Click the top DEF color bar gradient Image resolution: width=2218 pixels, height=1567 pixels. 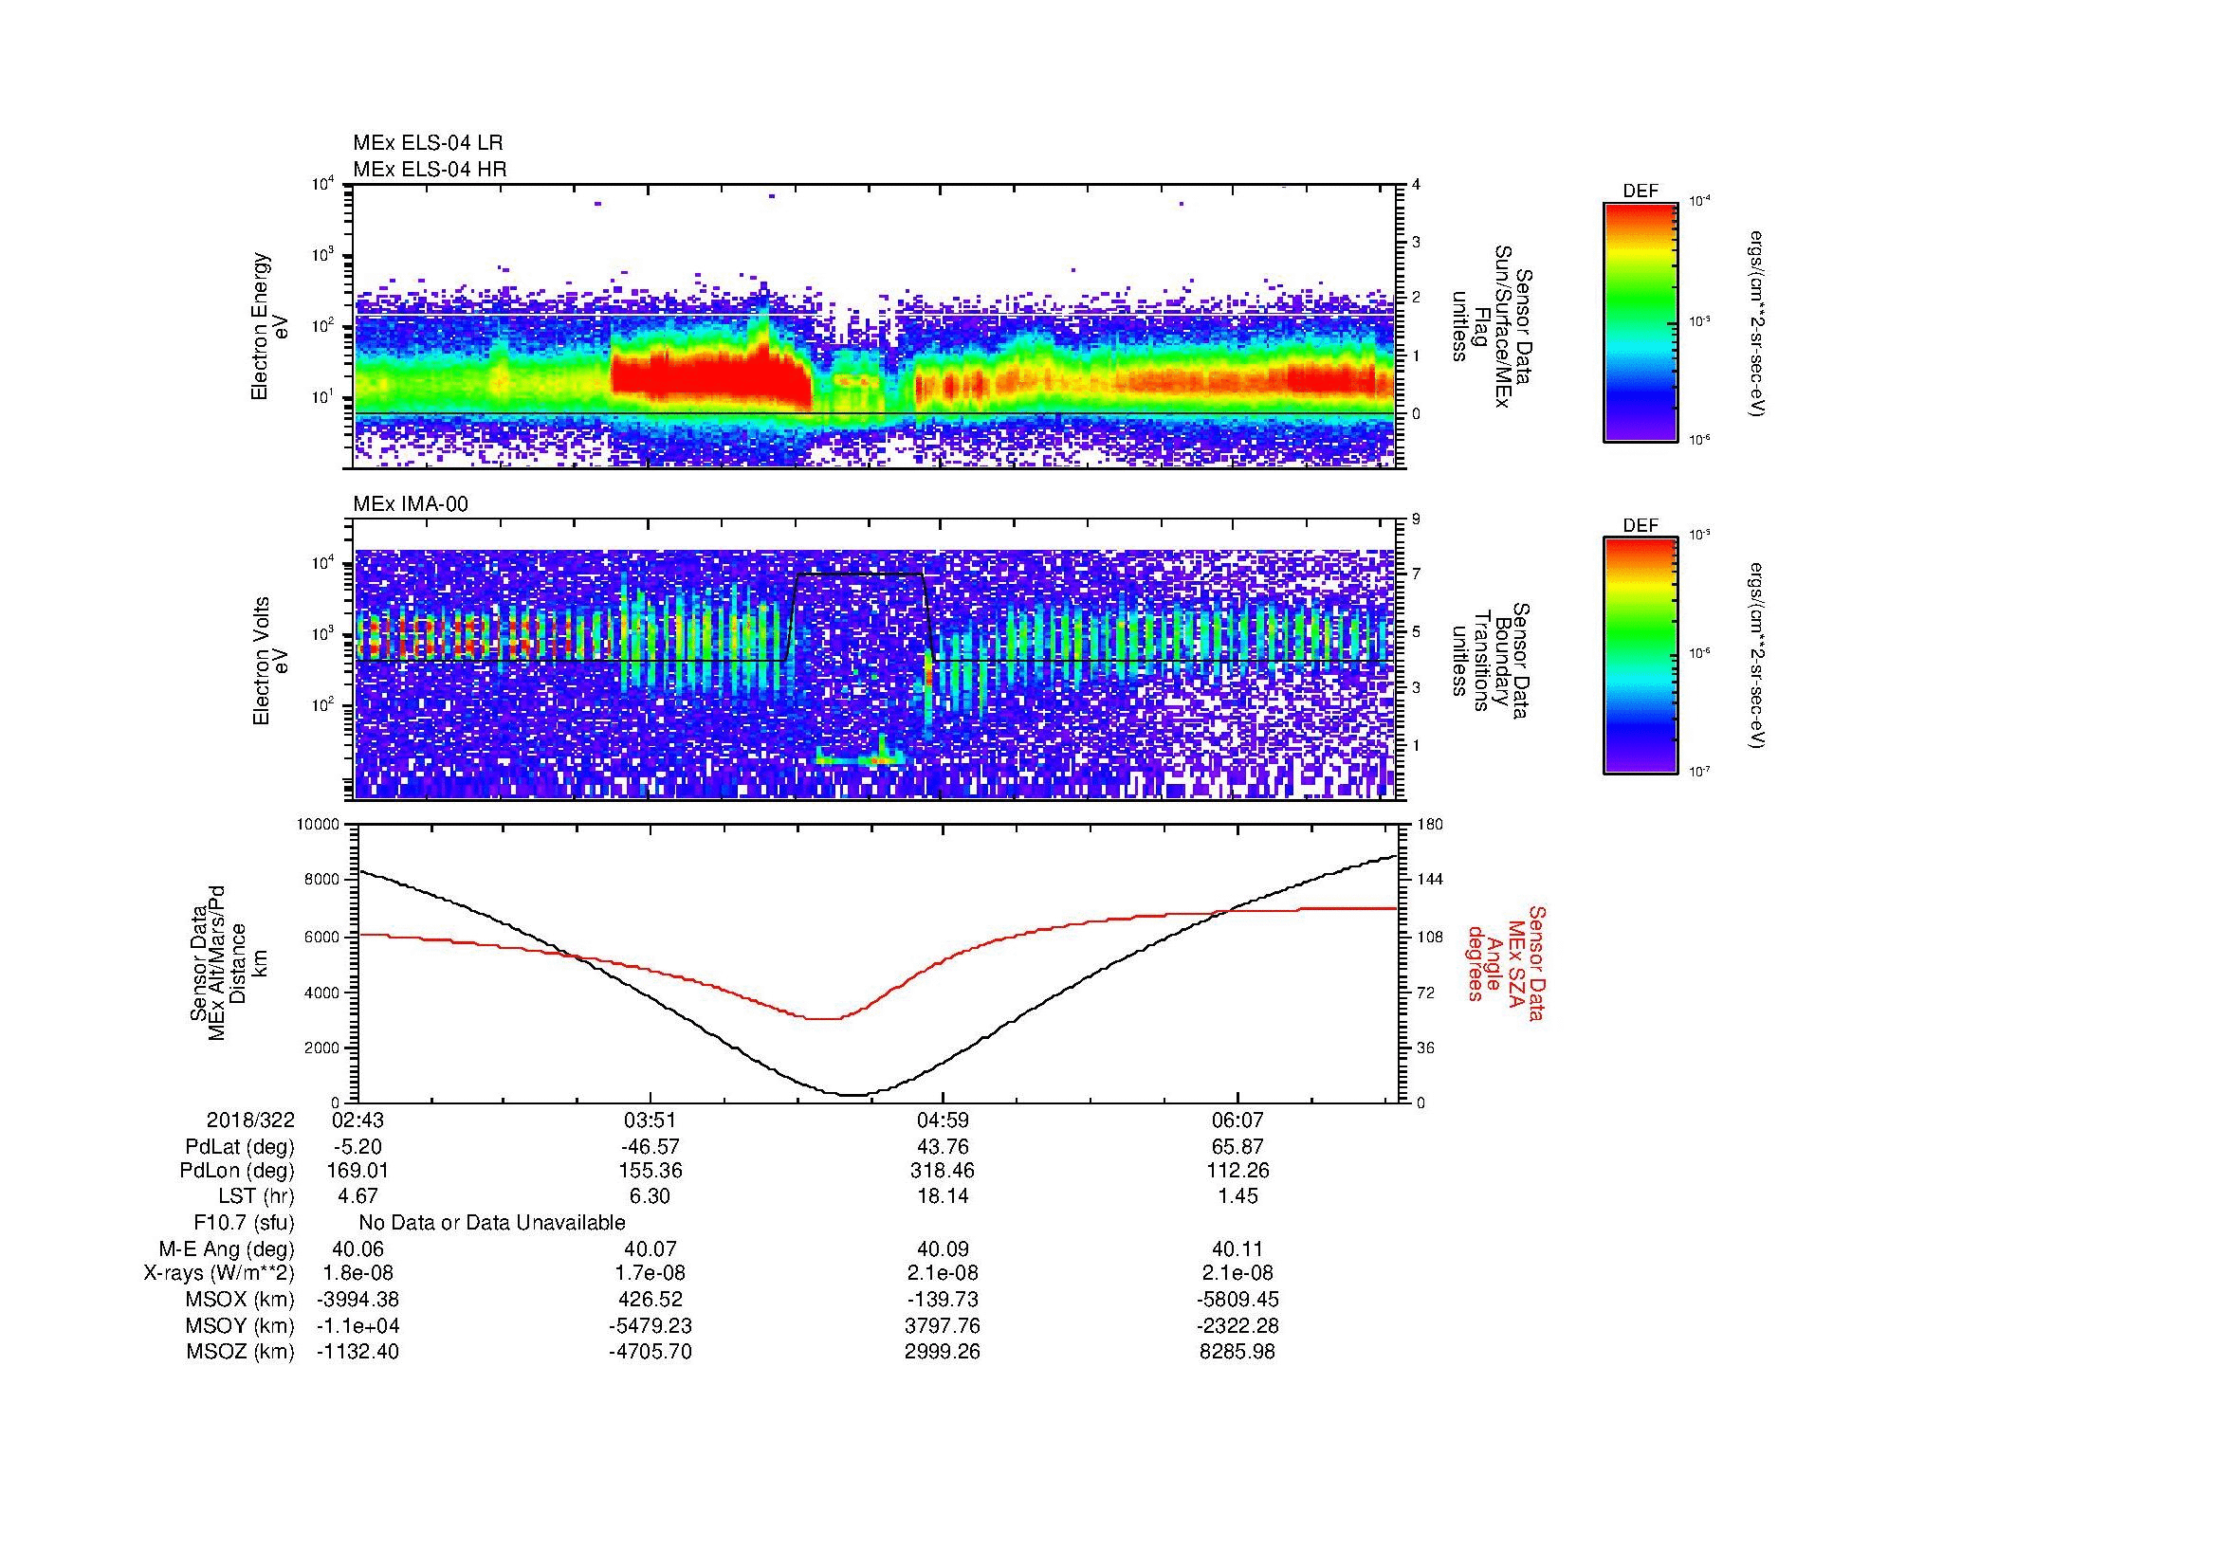(1641, 321)
